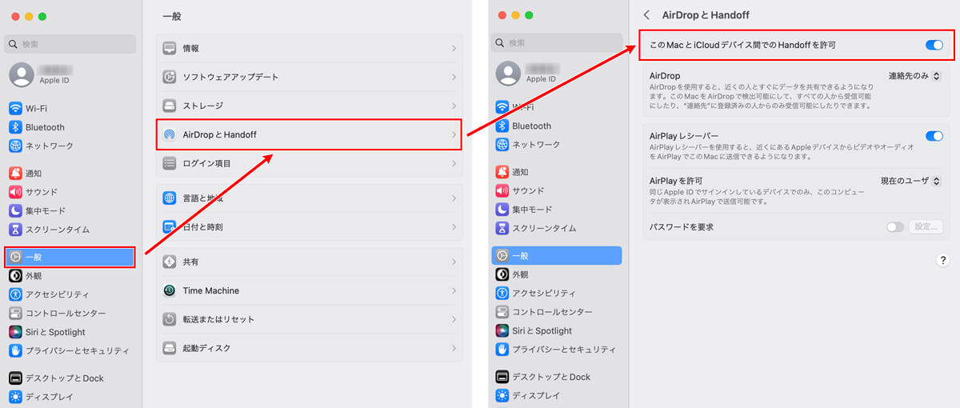The width and height of the screenshot is (960, 408).
Task: Click Bluetooth icon in left window sidebar
Action: pos(15,127)
